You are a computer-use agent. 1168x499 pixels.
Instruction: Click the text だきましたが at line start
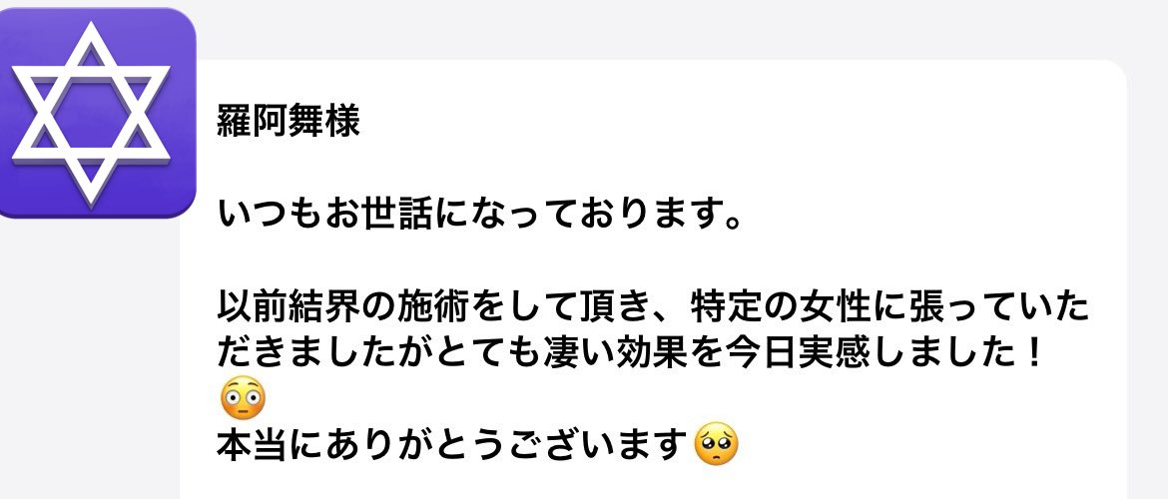[x=324, y=355]
